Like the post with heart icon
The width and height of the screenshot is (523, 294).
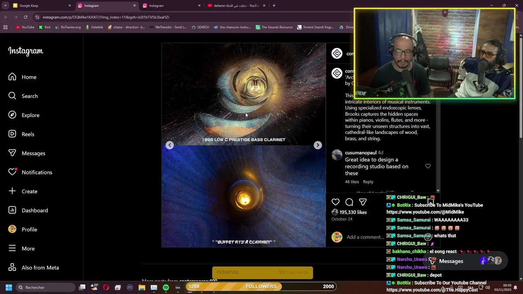click(335, 202)
